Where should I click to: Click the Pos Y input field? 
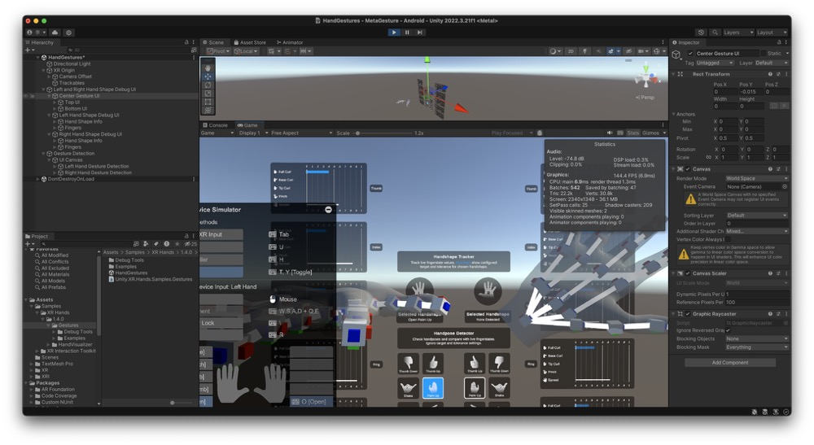tap(751, 92)
